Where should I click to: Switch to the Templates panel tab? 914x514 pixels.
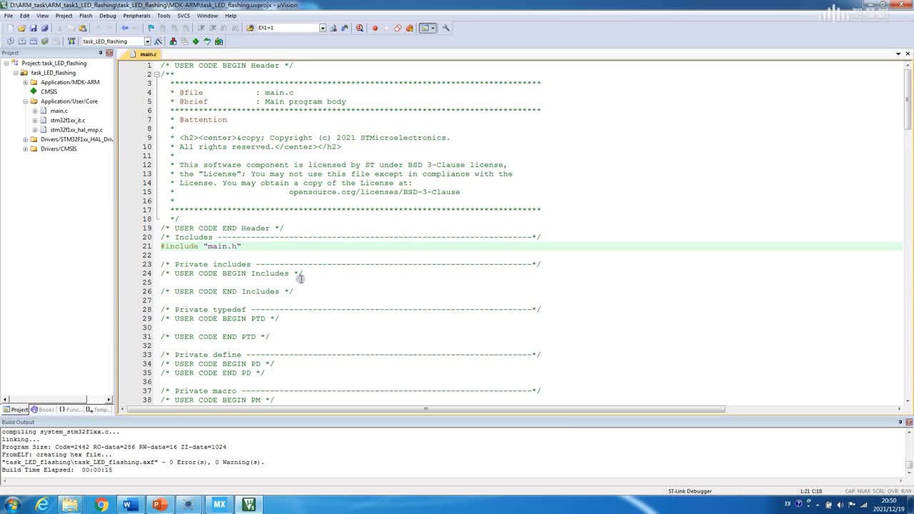[x=99, y=410]
